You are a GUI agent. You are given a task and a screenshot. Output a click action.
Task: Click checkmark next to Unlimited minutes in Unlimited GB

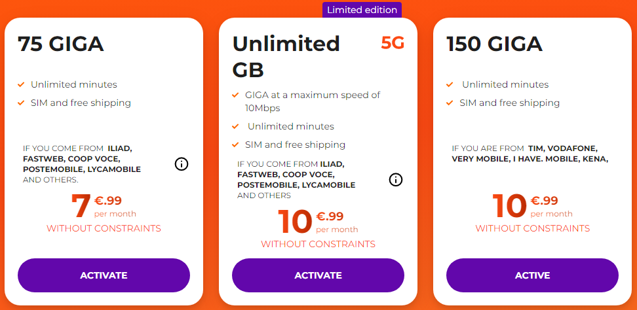tap(236, 127)
